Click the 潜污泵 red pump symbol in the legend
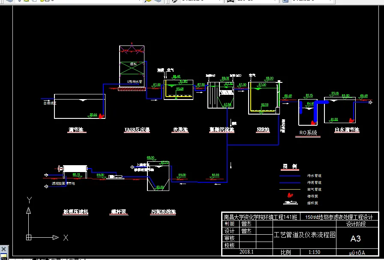The width and height of the screenshot is (384, 260). [x=290, y=196]
